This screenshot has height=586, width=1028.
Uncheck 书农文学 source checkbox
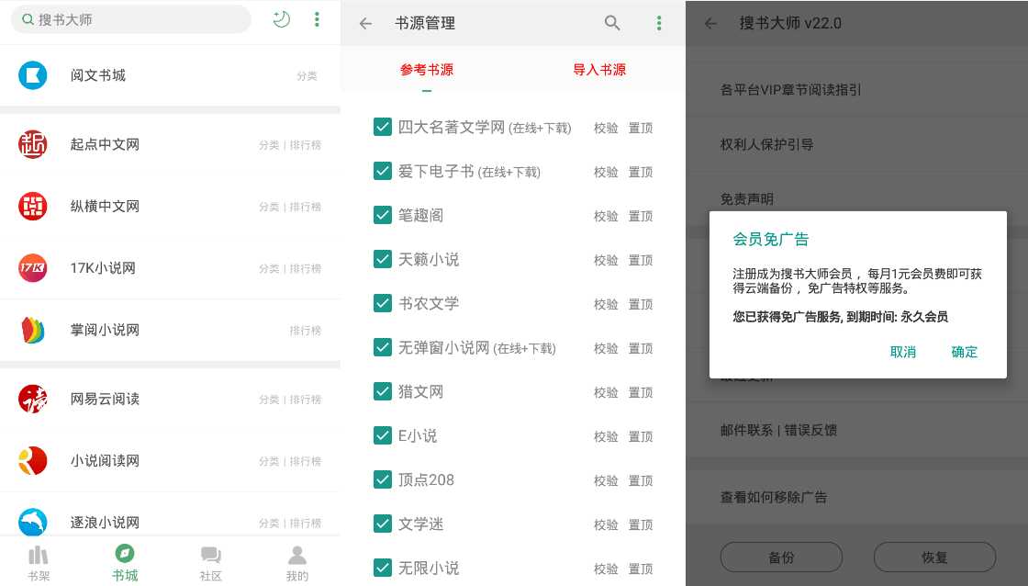point(382,303)
